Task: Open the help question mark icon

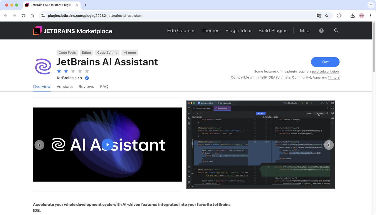Action: click(321, 31)
